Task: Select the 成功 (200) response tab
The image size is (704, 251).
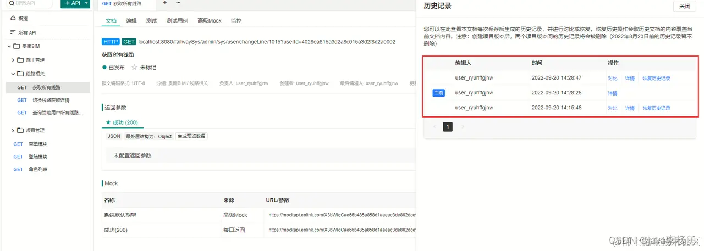Action: (122, 122)
